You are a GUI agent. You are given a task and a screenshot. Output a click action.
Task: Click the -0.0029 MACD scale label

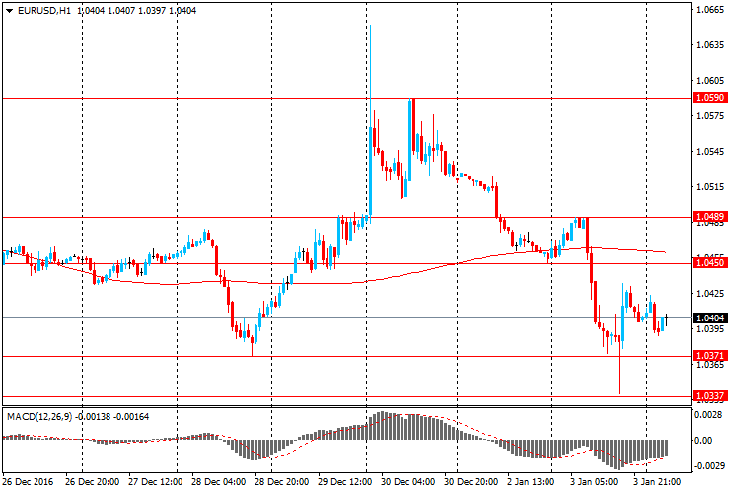(709, 466)
